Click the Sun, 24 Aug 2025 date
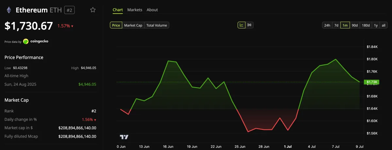Viewport: 392px width, 150px height. click(x=20, y=84)
